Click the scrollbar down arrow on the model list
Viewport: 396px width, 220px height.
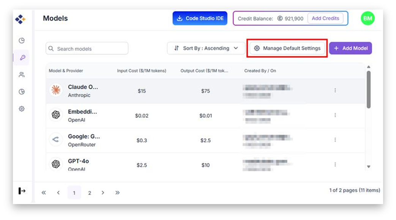tap(369, 167)
